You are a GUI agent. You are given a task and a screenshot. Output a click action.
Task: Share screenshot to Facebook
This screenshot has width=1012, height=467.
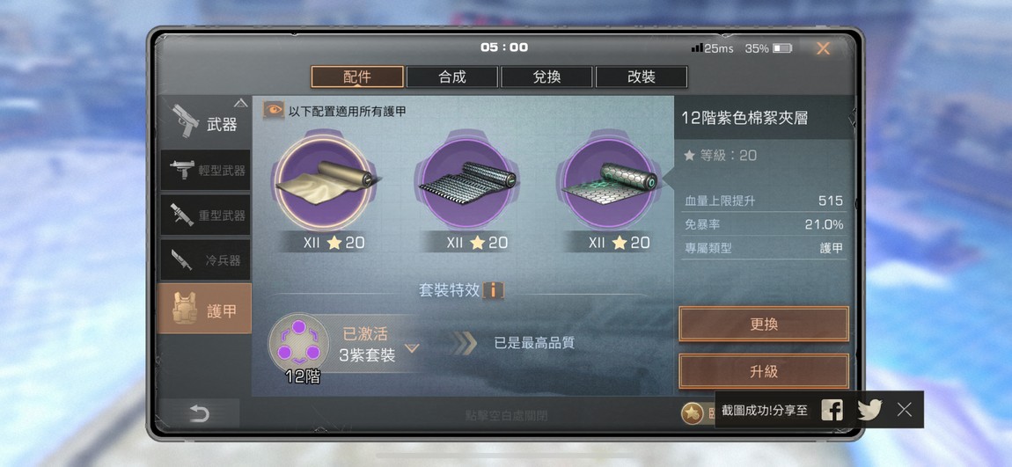click(832, 410)
